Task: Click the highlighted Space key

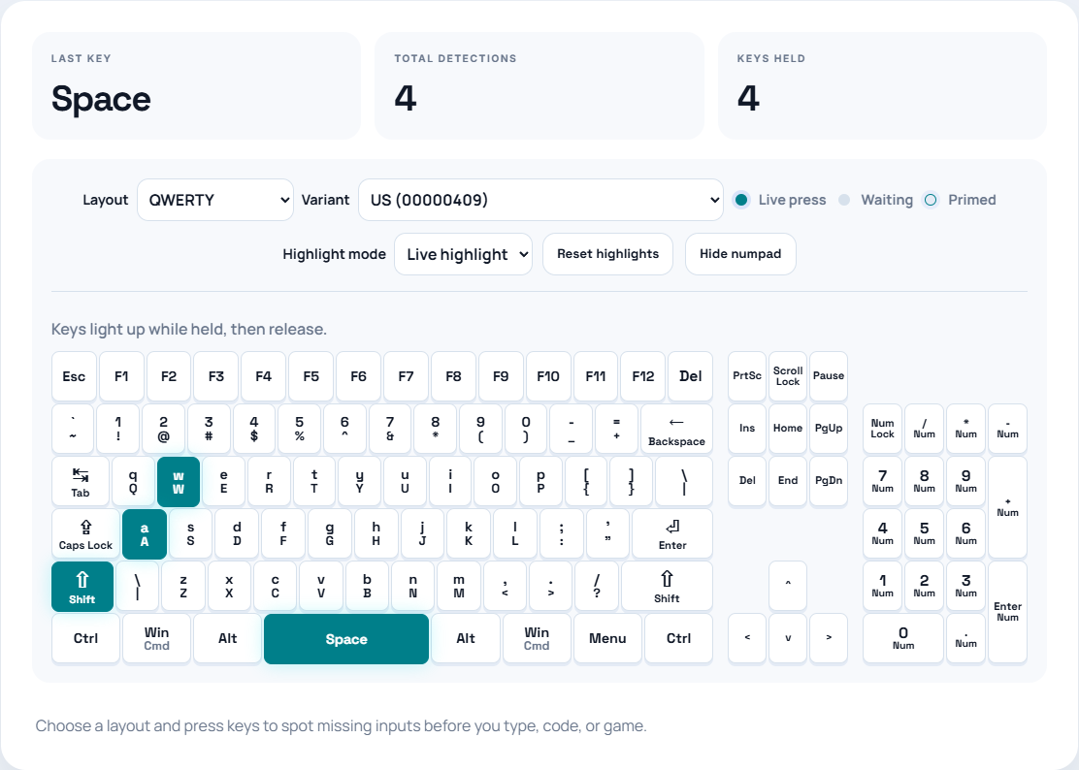Action: [x=346, y=639]
